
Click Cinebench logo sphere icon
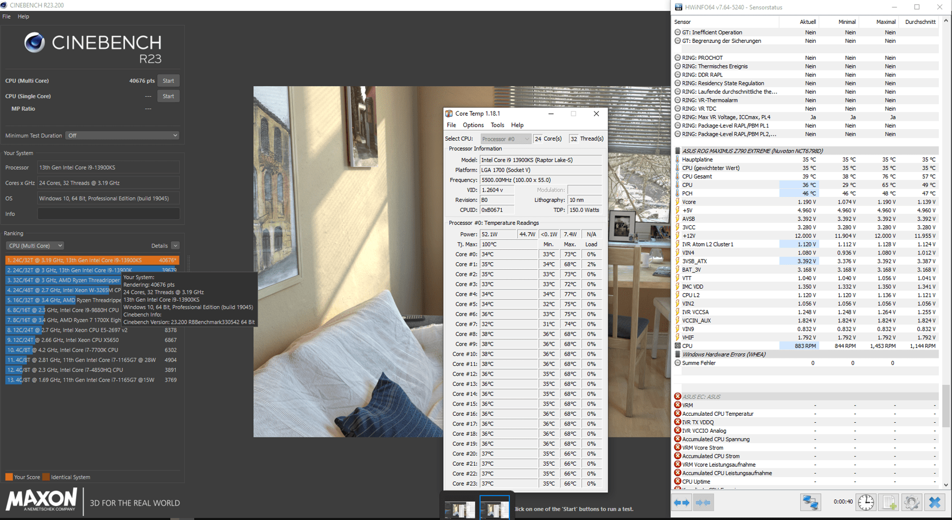point(35,42)
